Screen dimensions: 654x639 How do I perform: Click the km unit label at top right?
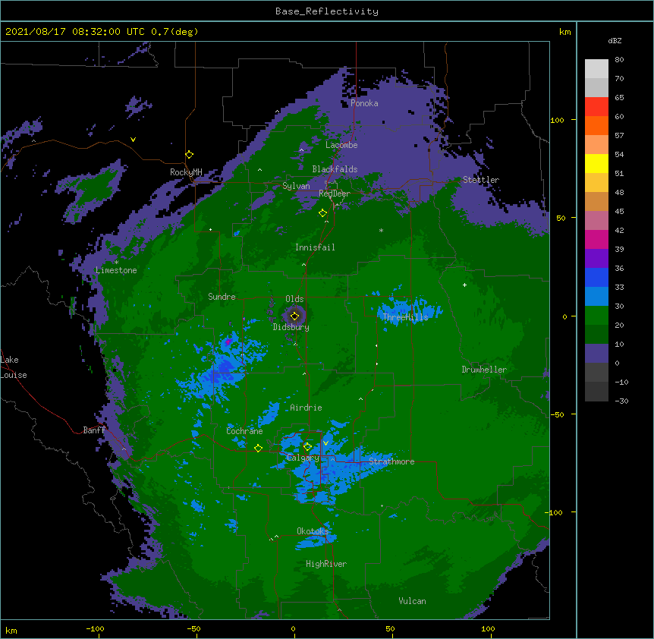point(565,32)
